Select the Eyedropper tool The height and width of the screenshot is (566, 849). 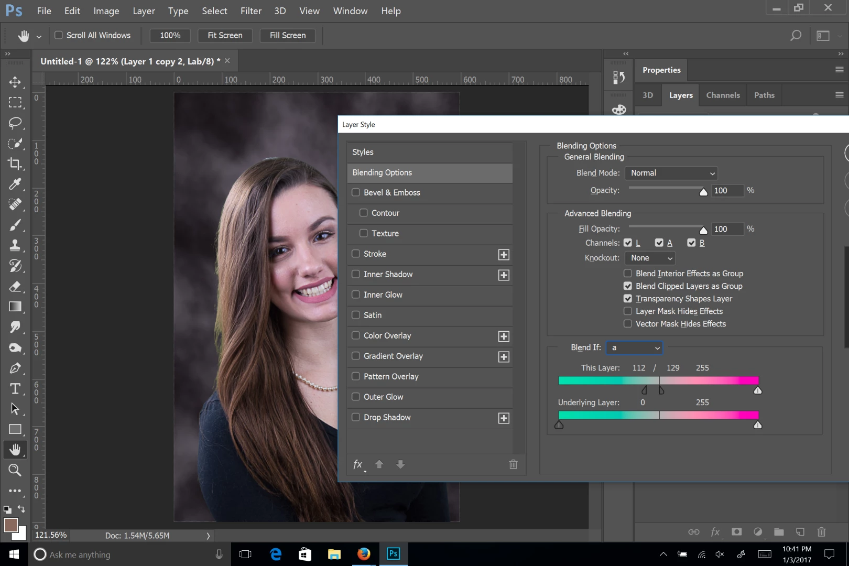15,184
